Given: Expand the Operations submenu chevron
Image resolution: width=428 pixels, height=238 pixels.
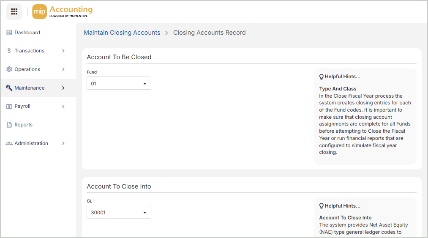Looking at the screenshot, I should click(63, 69).
